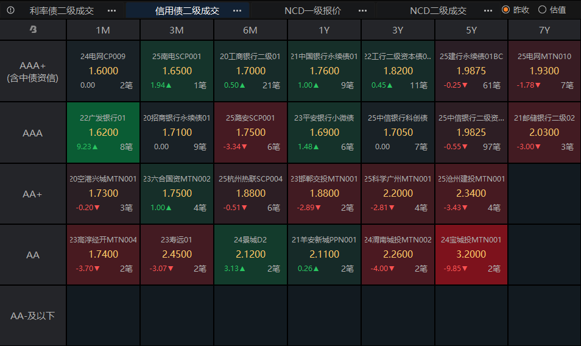Click the 1Y tenor column header
The width and height of the screenshot is (581, 346).
(x=324, y=30)
